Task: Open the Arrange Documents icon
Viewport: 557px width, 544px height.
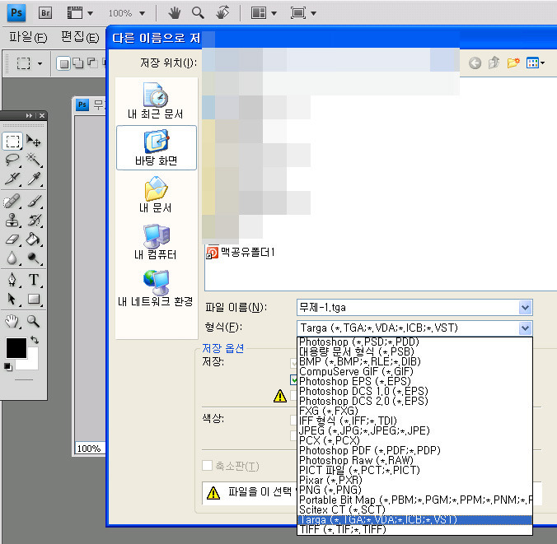Action: tap(259, 13)
